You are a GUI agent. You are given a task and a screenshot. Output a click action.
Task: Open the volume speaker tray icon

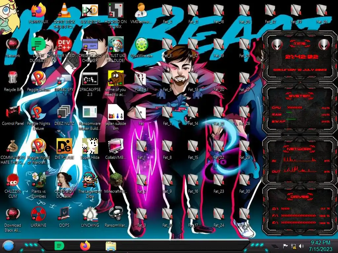click(301, 246)
